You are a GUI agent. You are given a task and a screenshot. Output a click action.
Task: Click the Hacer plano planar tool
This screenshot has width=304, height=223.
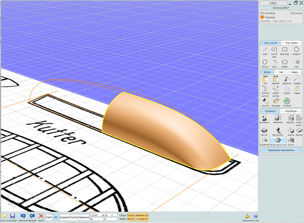(299, 120)
